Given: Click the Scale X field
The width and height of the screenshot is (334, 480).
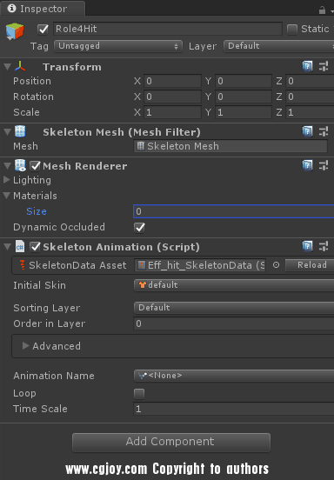Looking at the screenshot, I should pos(172,112).
